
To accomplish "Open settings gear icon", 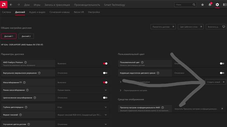I will pyautogui.click(x=217, y=5).
